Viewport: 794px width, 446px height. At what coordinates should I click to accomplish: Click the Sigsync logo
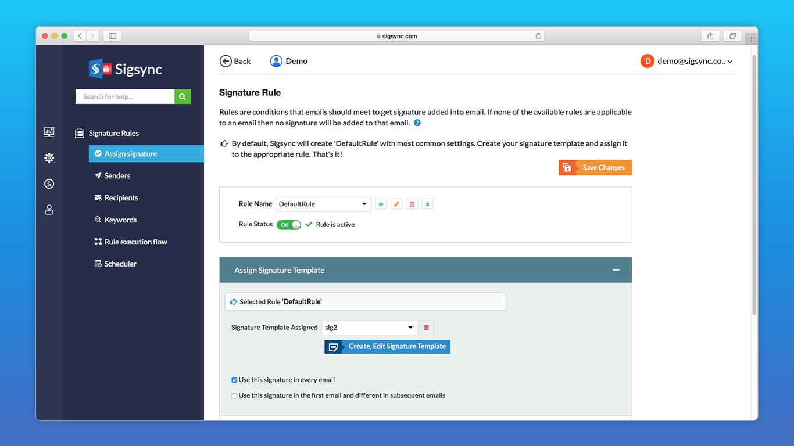(125, 69)
